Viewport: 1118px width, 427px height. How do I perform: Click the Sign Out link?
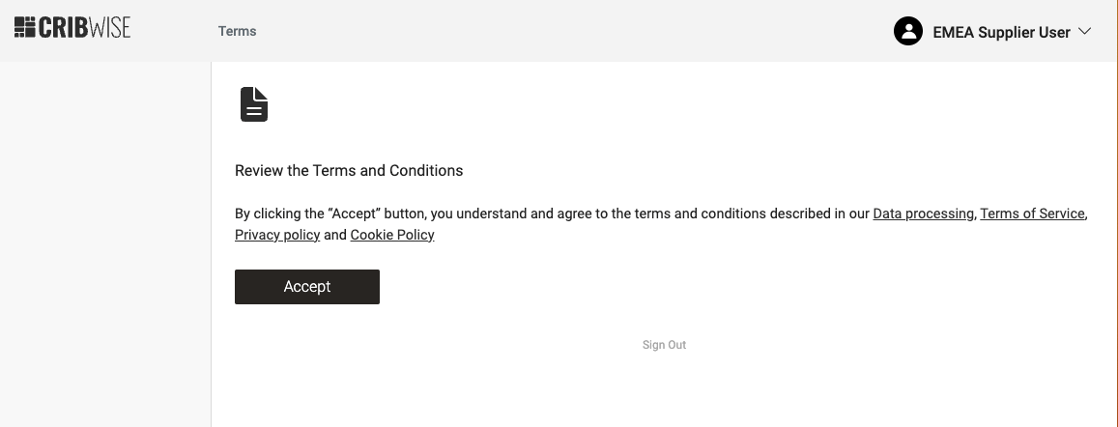point(664,345)
